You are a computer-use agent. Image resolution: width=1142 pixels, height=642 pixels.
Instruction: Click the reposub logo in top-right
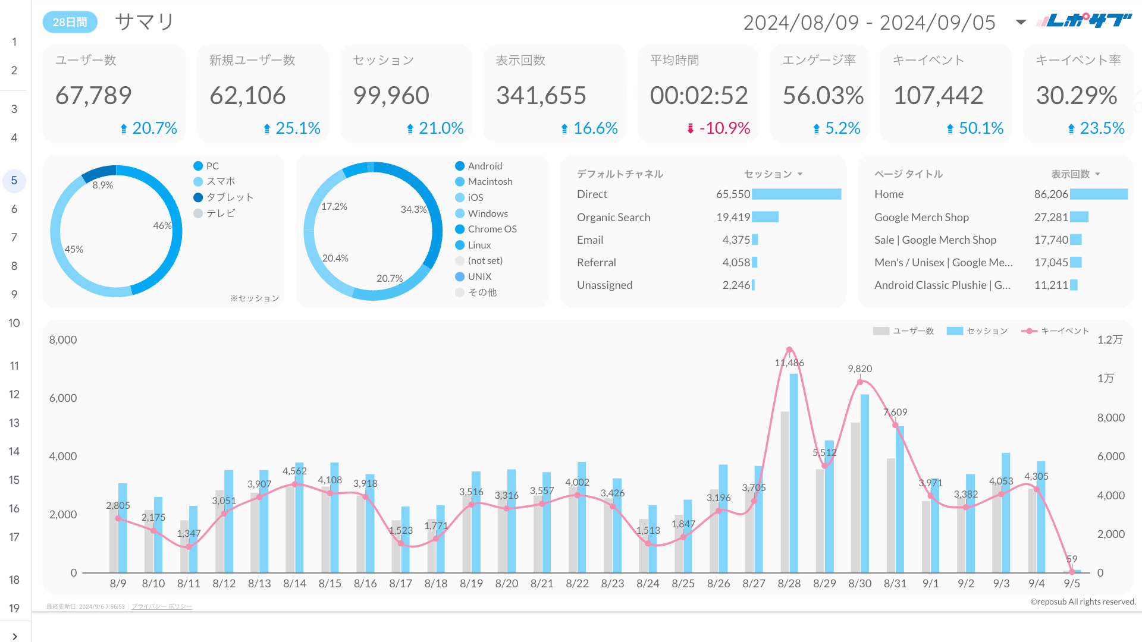1084,21
